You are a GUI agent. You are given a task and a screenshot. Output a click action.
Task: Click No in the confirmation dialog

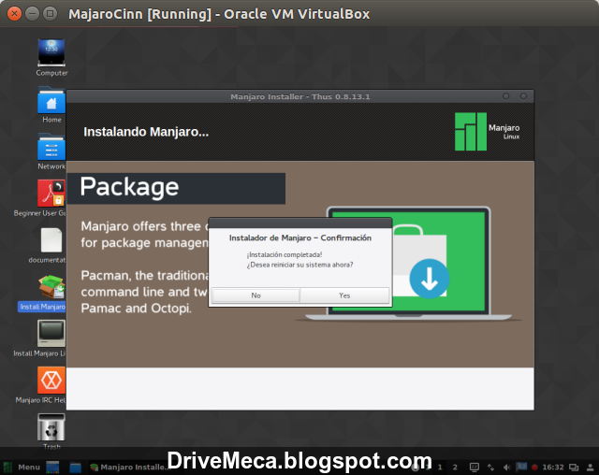[256, 295]
